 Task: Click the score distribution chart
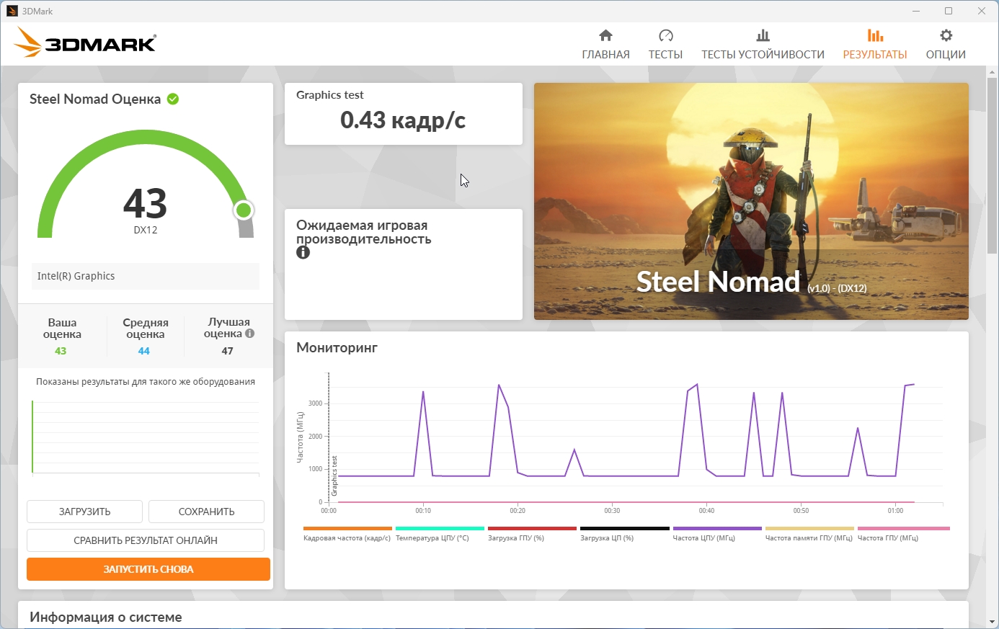[146, 437]
